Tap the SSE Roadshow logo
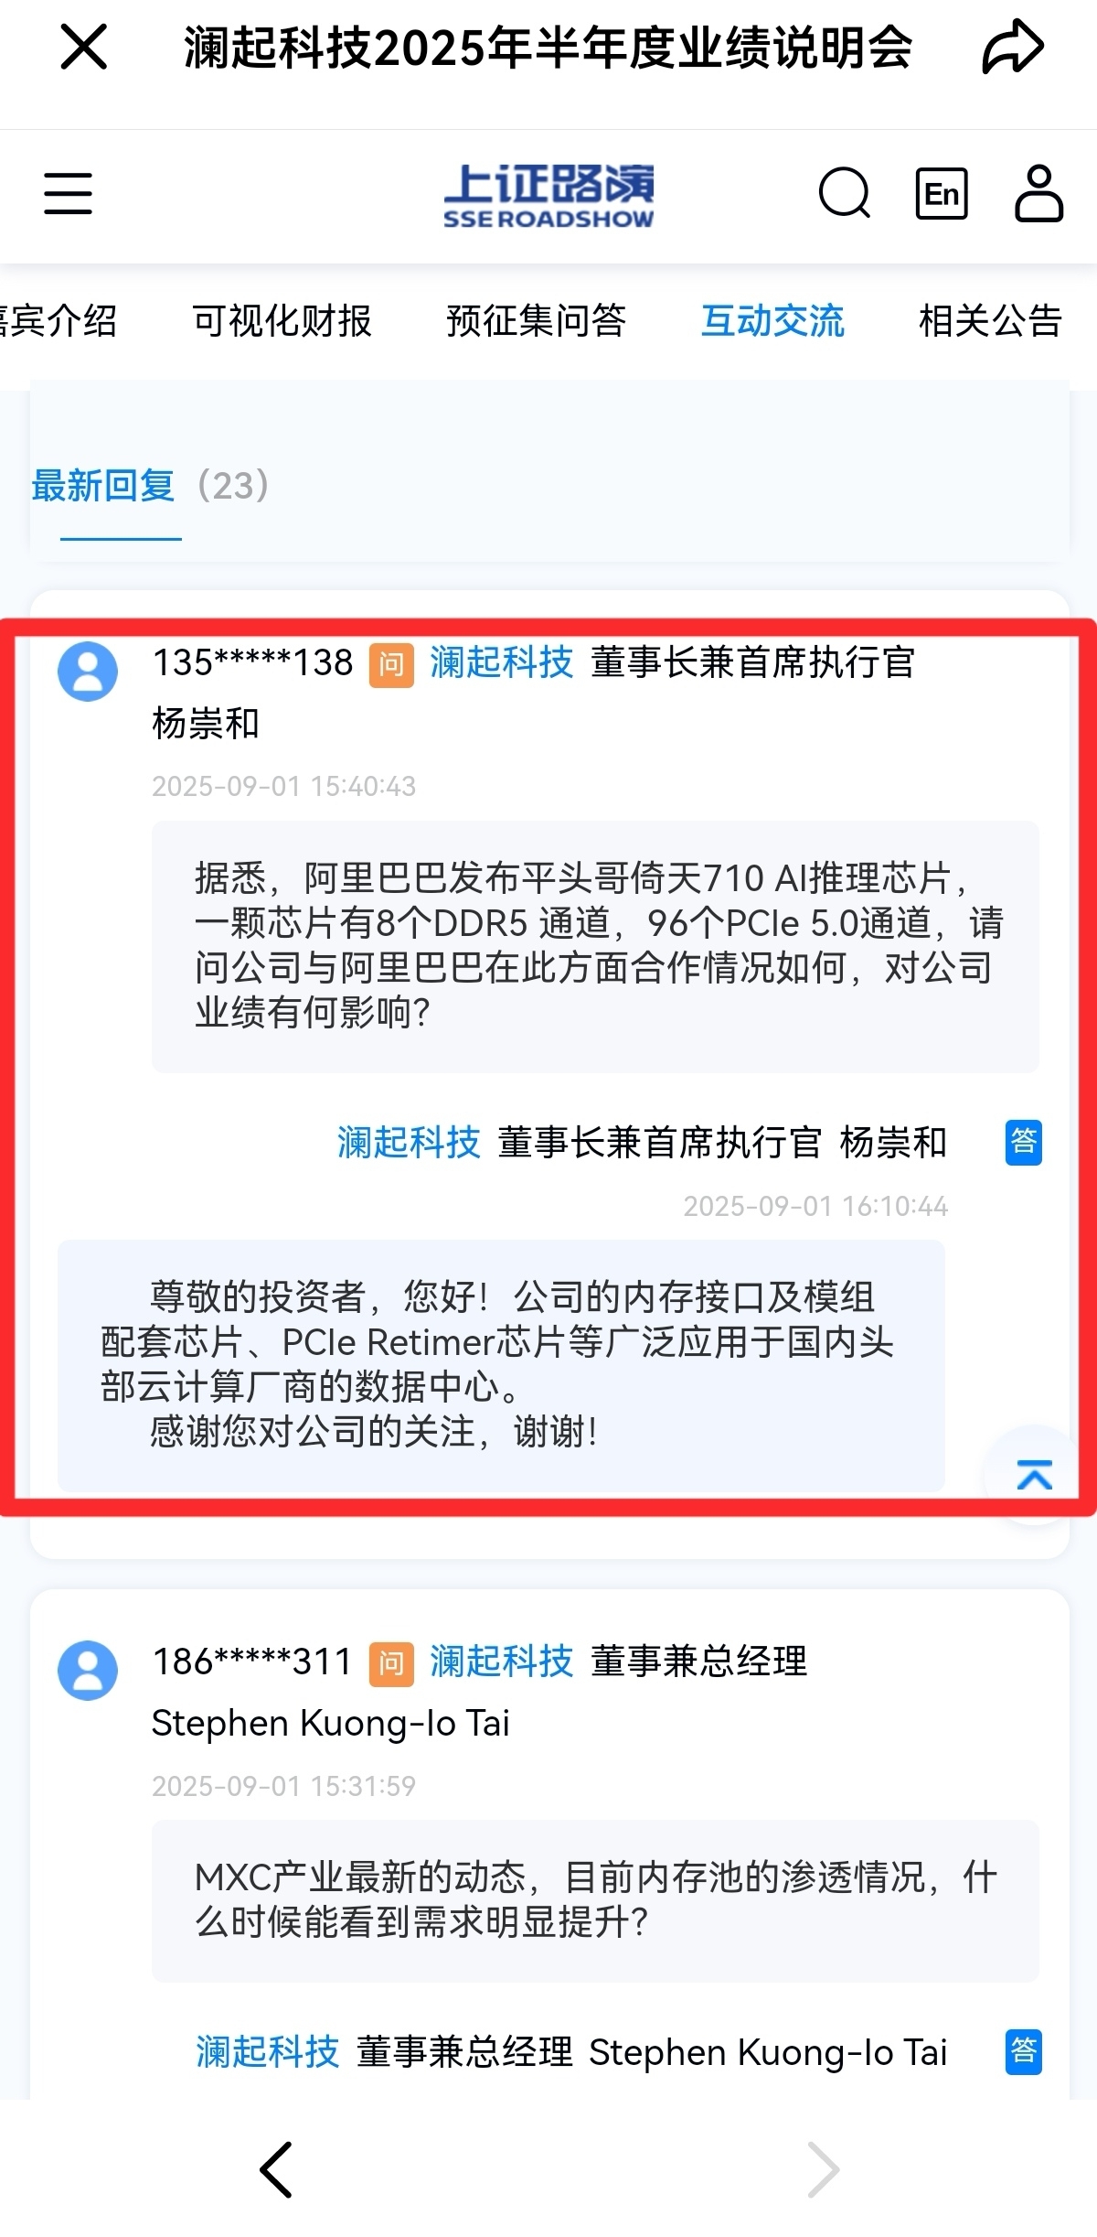The width and height of the screenshot is (1097, 2237). tap(548, 195)
